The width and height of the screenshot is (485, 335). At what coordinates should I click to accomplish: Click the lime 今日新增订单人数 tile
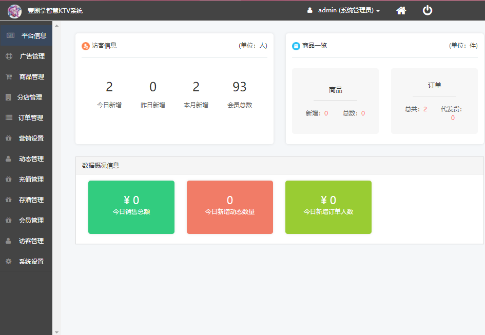point(328,207)
